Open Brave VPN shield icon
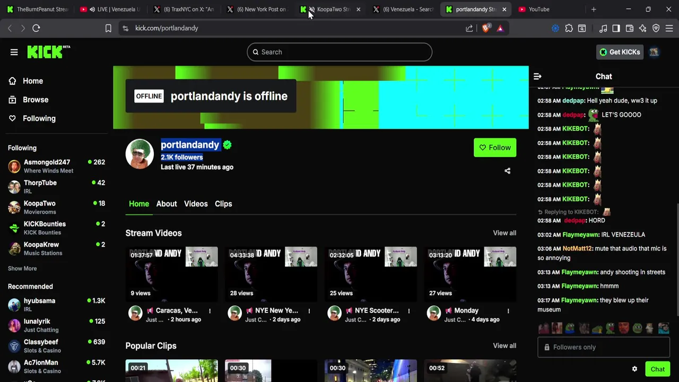The image size is (679, 382). [656, 28]
